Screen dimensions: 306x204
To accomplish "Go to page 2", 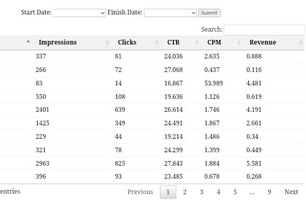I will pyautogui.click(x=185, y=192).
